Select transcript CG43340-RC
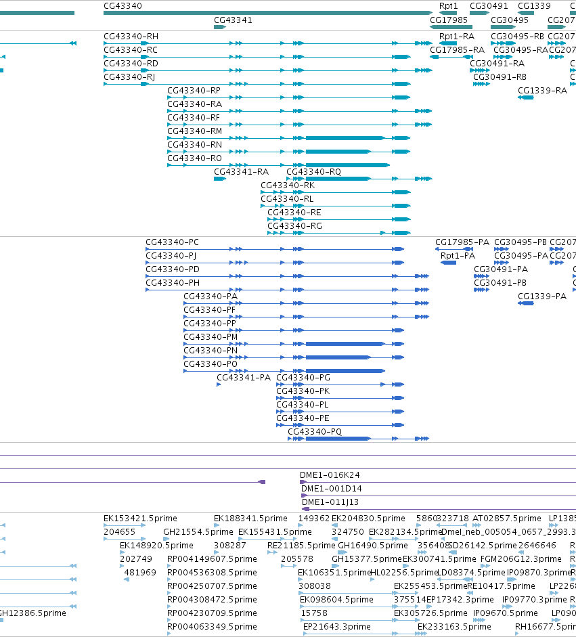 click(x=131, y=50)
